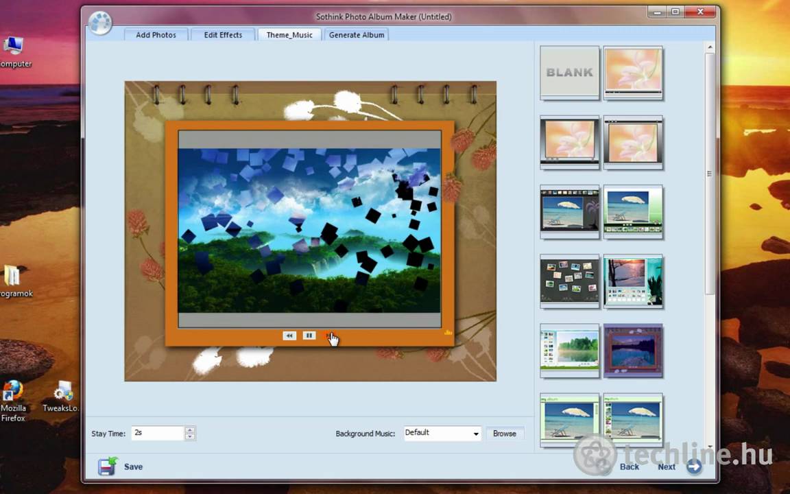The height and width of the screenshot is (494, 790).
Task: Save the album project
Action: (133, 467)
